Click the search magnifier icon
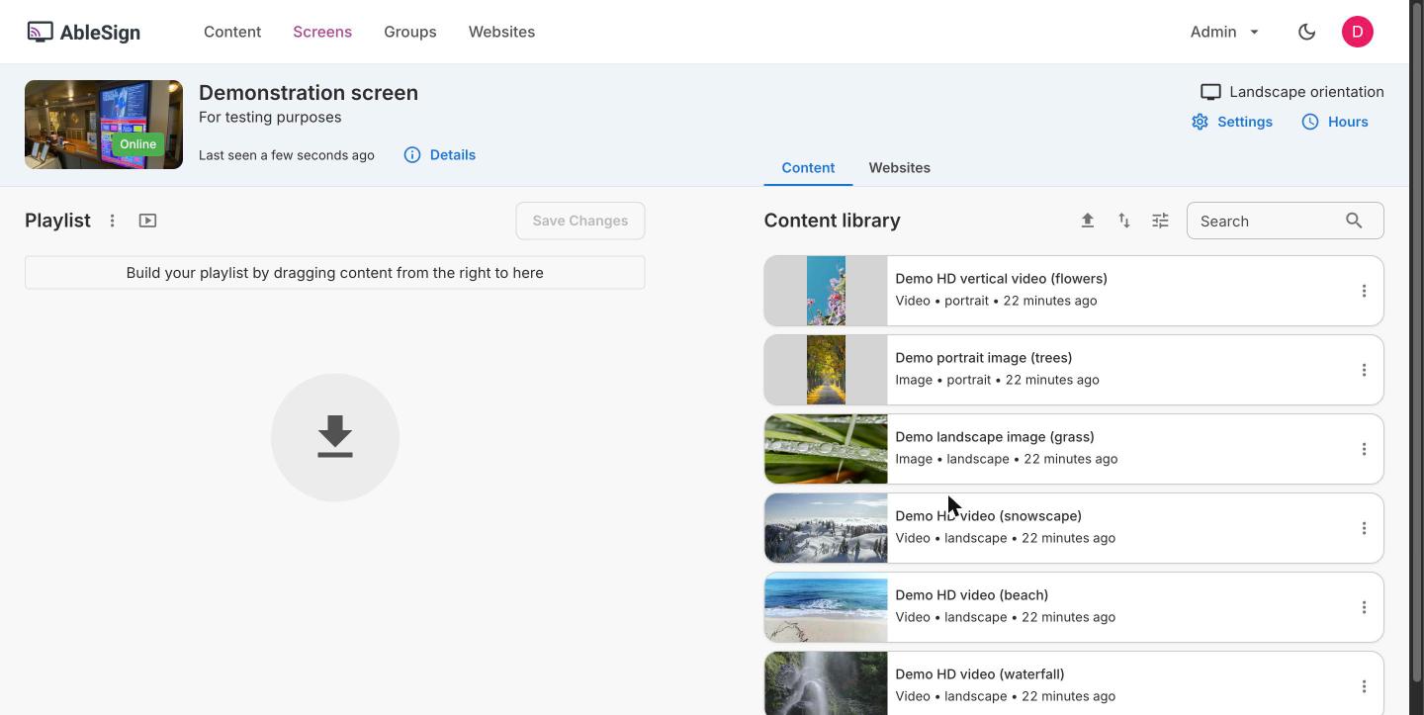Screen dimensions: 1424x715 (1354, 221)
